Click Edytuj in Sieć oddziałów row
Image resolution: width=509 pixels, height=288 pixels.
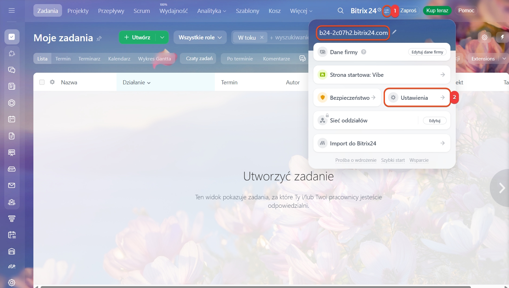pyautogui.click(x=435, y=121)
